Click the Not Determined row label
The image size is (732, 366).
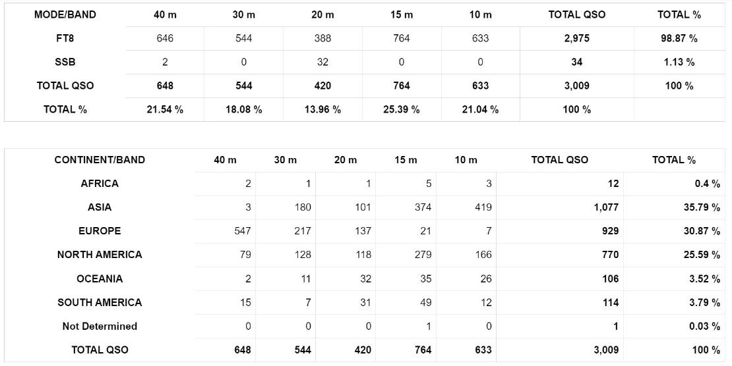pos(100,327)
